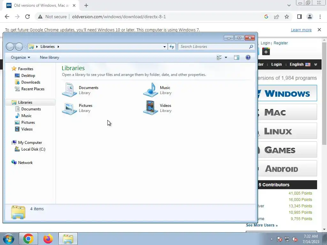The image size is (327, 245).
Task: Click the Games category banner
Action: pyautogui.click(x=287, y=150)
